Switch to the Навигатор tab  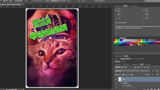coord(118,6)
